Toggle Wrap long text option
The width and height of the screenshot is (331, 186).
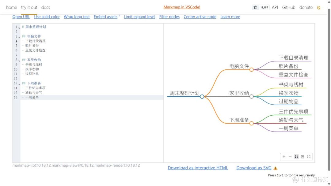click(x=77, y=17)
